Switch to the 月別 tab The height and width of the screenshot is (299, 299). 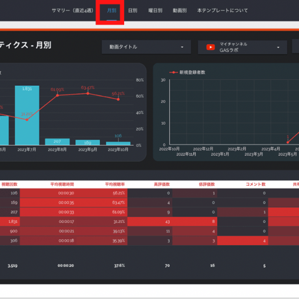click(112, 10)
